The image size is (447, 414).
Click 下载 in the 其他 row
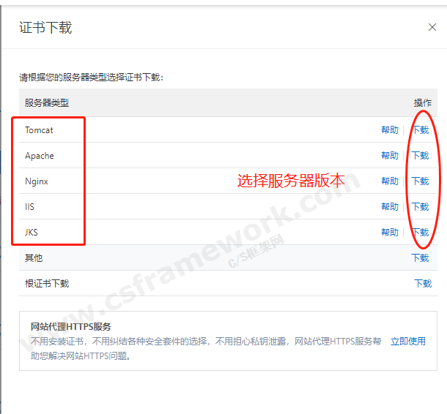(x=420, y=258)
